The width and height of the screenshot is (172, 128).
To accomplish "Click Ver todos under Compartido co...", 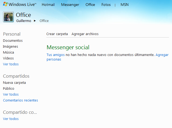I will click(x=11, y=119).
